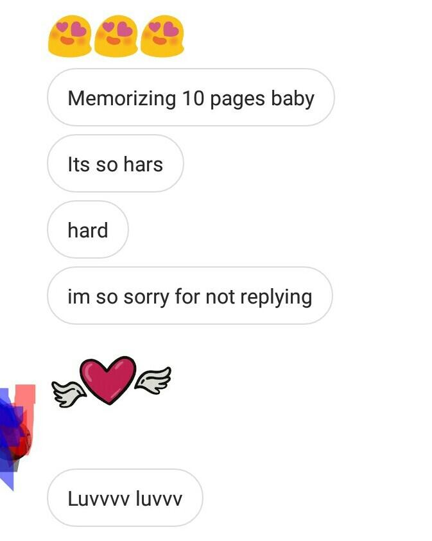Click the red heart of the sticker
This screenshot has width=432, height=541.
pyautogui.click(x=108, y=380)
